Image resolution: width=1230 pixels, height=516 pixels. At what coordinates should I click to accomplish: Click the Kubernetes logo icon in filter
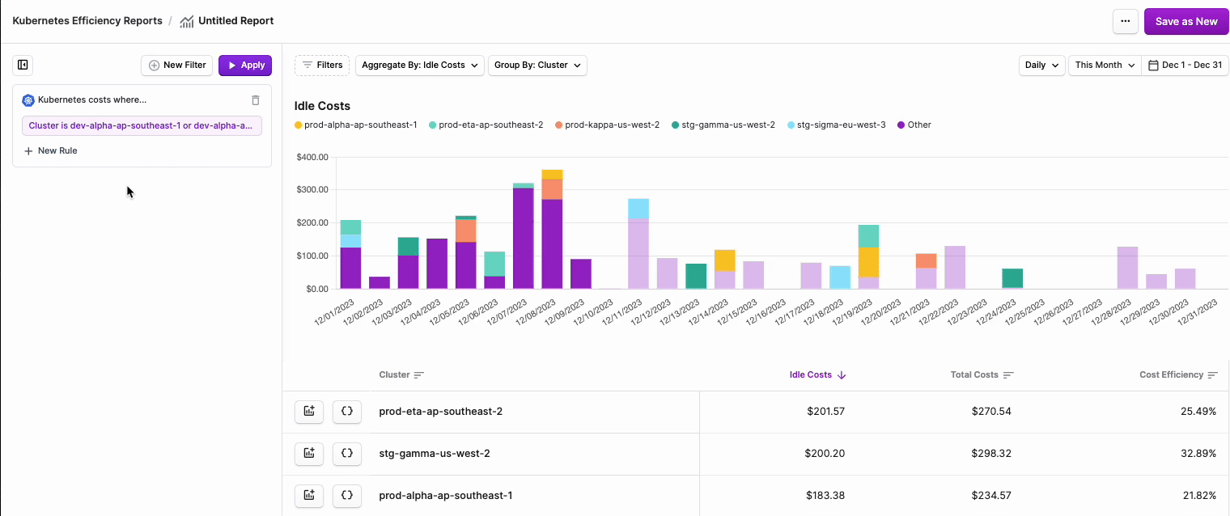click(x=28, y=100)
